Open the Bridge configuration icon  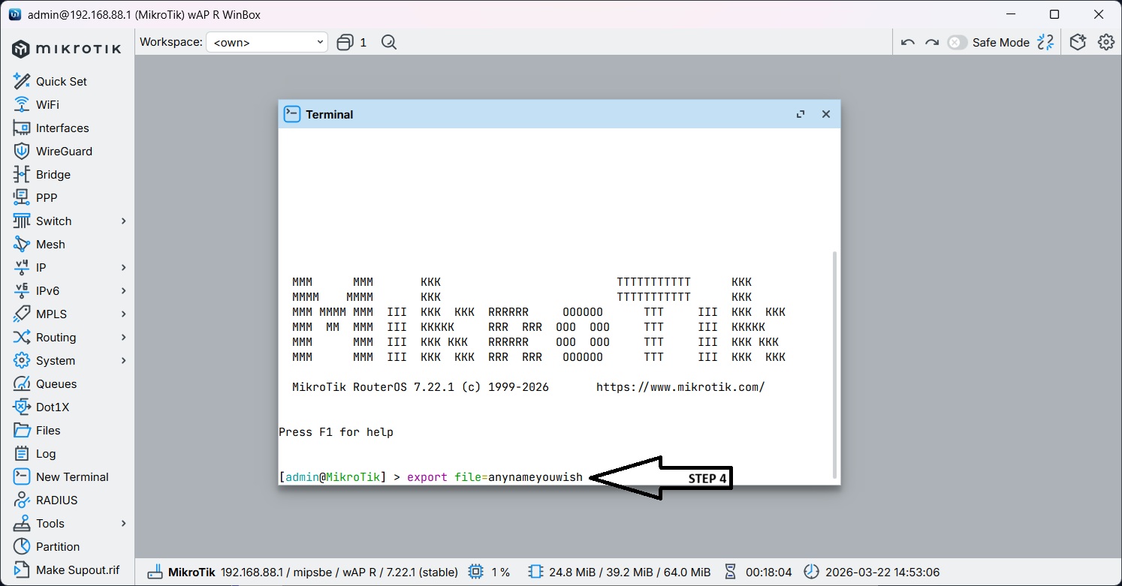(x=22, y=174)
